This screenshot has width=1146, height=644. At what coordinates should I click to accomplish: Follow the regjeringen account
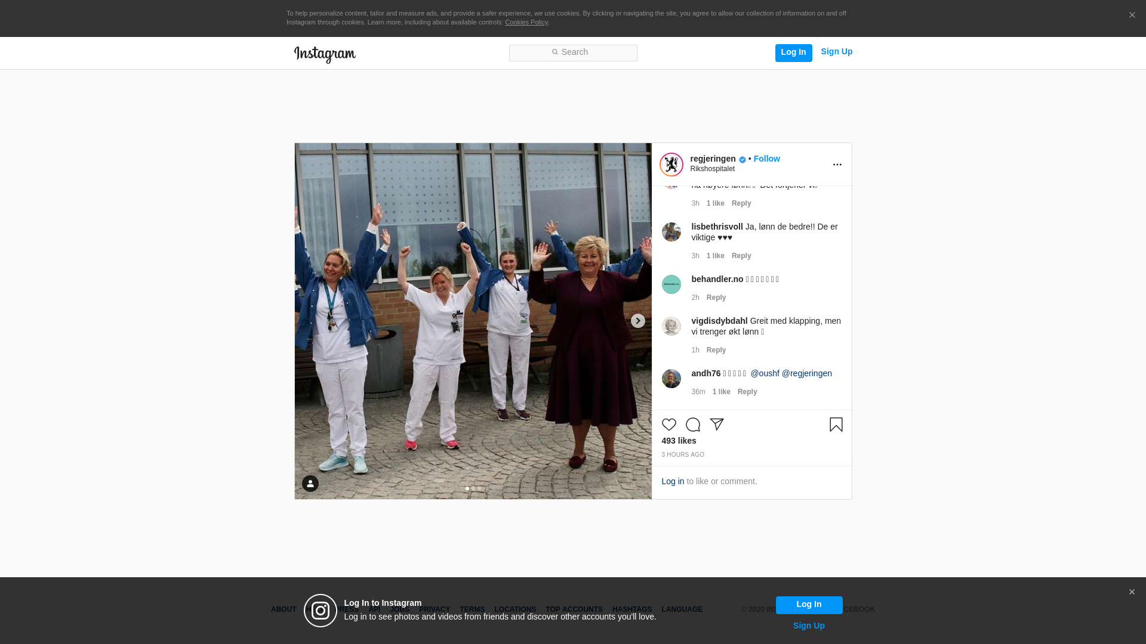766,159
